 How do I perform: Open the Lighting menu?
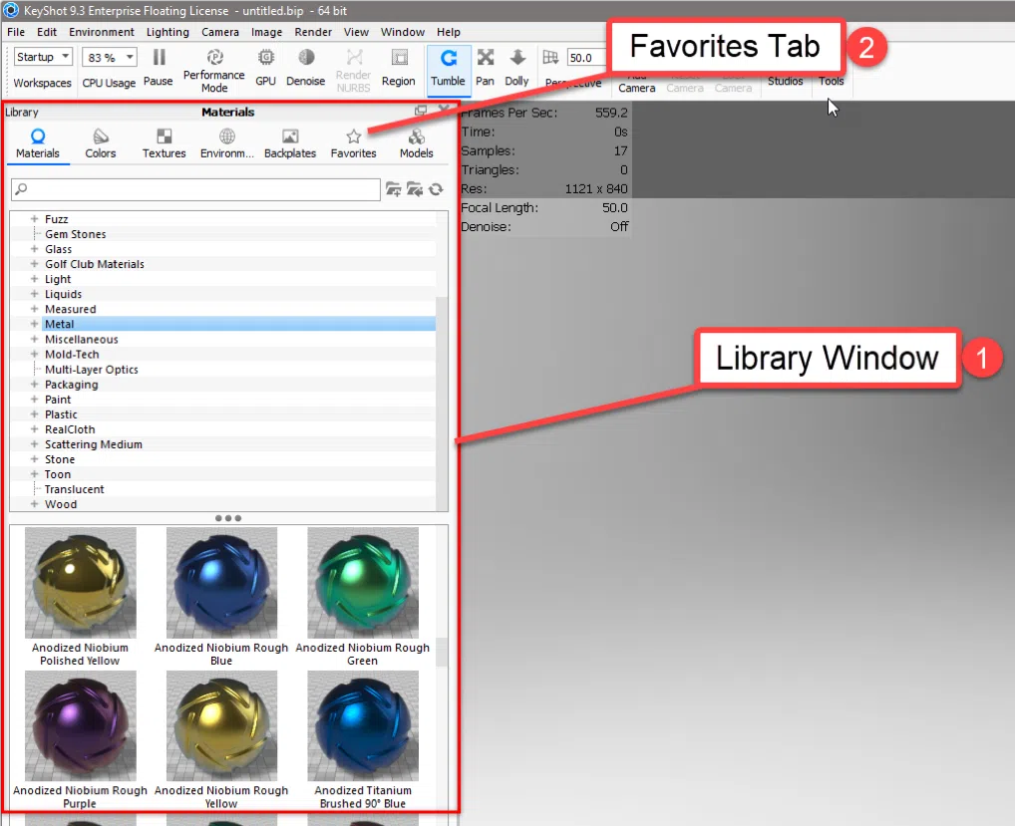click(168, 32)
